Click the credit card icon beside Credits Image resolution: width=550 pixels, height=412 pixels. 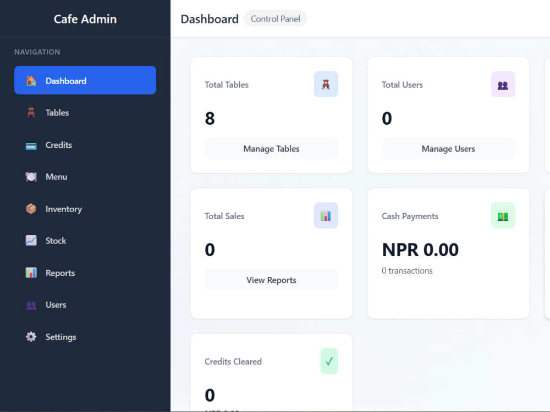pyautogui.click(x=31, y=146)
